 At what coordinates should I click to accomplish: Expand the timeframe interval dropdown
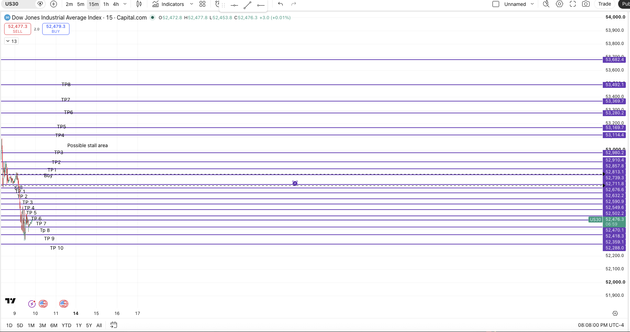point(125,4)
